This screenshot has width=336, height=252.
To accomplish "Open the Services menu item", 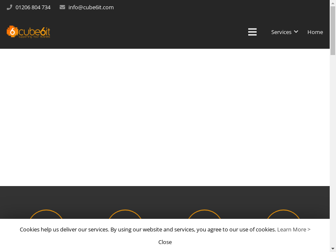I will coord(281,32).
